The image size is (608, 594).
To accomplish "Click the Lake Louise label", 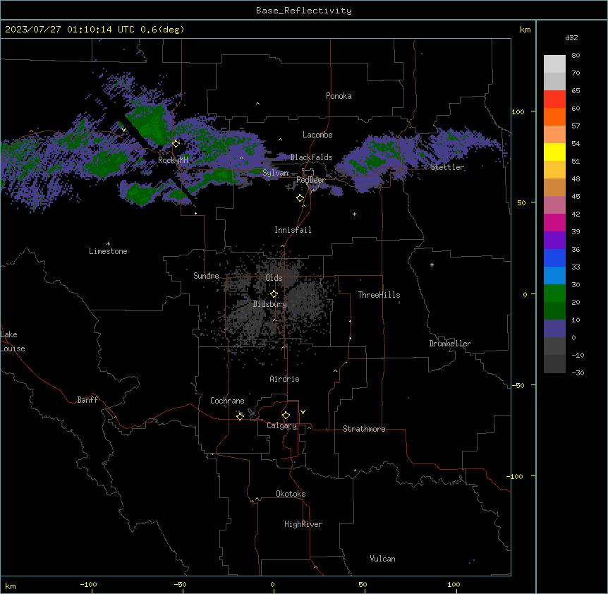I will tap(13, 341).
